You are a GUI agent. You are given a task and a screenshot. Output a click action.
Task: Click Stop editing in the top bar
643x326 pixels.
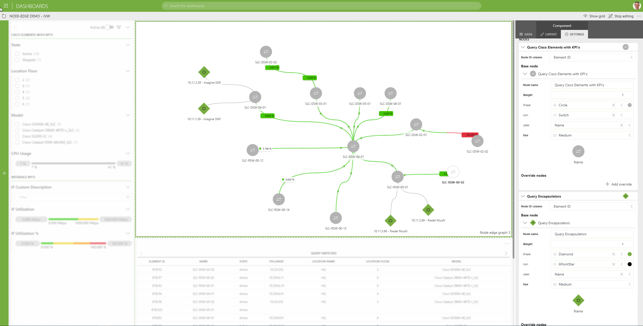621,16
